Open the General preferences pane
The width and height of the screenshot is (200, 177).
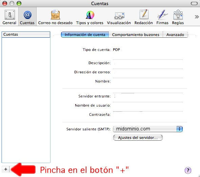(x=9, y=17)
